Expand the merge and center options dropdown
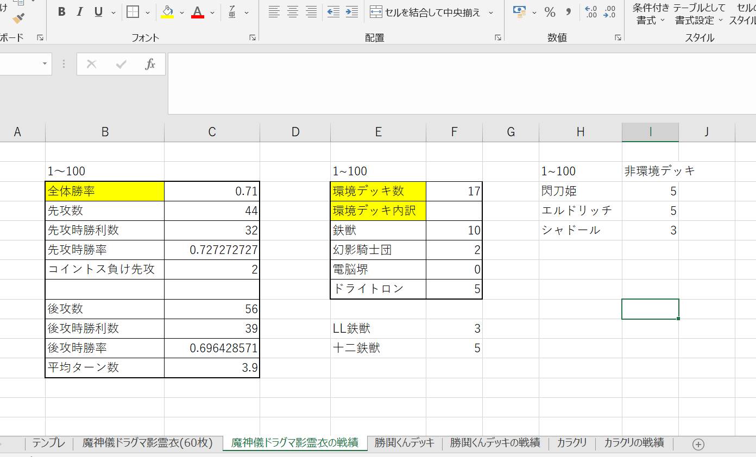756x457 pixels. point(491,12)
